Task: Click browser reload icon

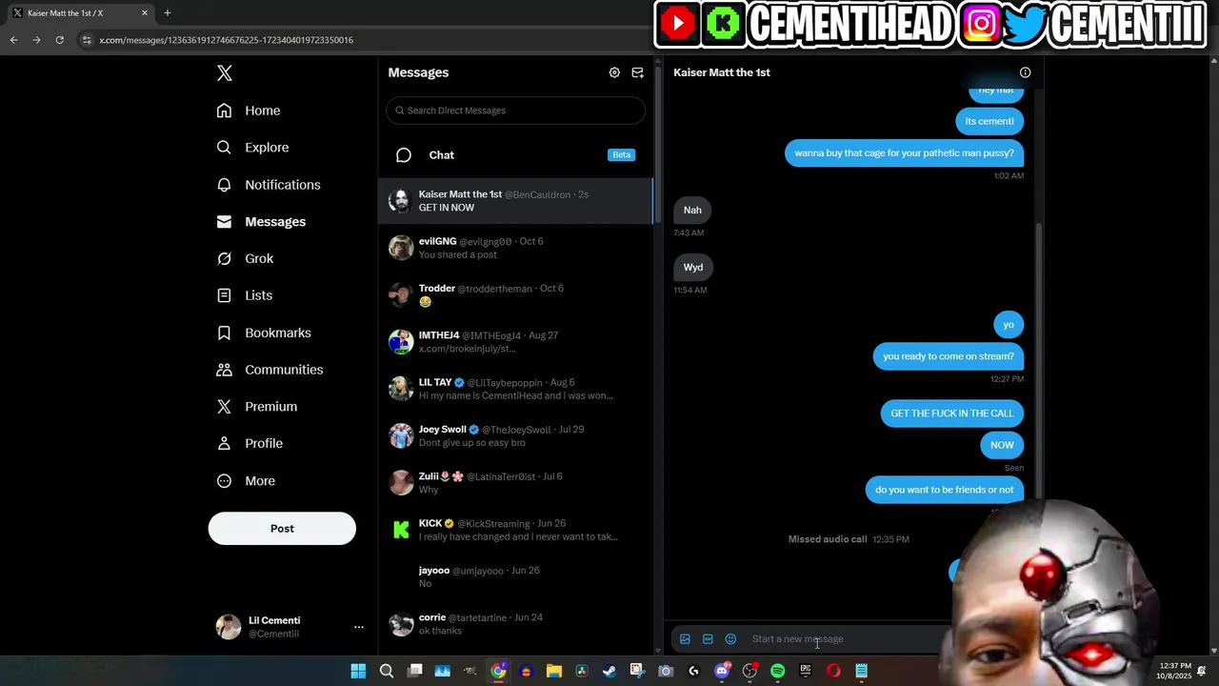Action: pyautogui.click(x=59, y=40)
